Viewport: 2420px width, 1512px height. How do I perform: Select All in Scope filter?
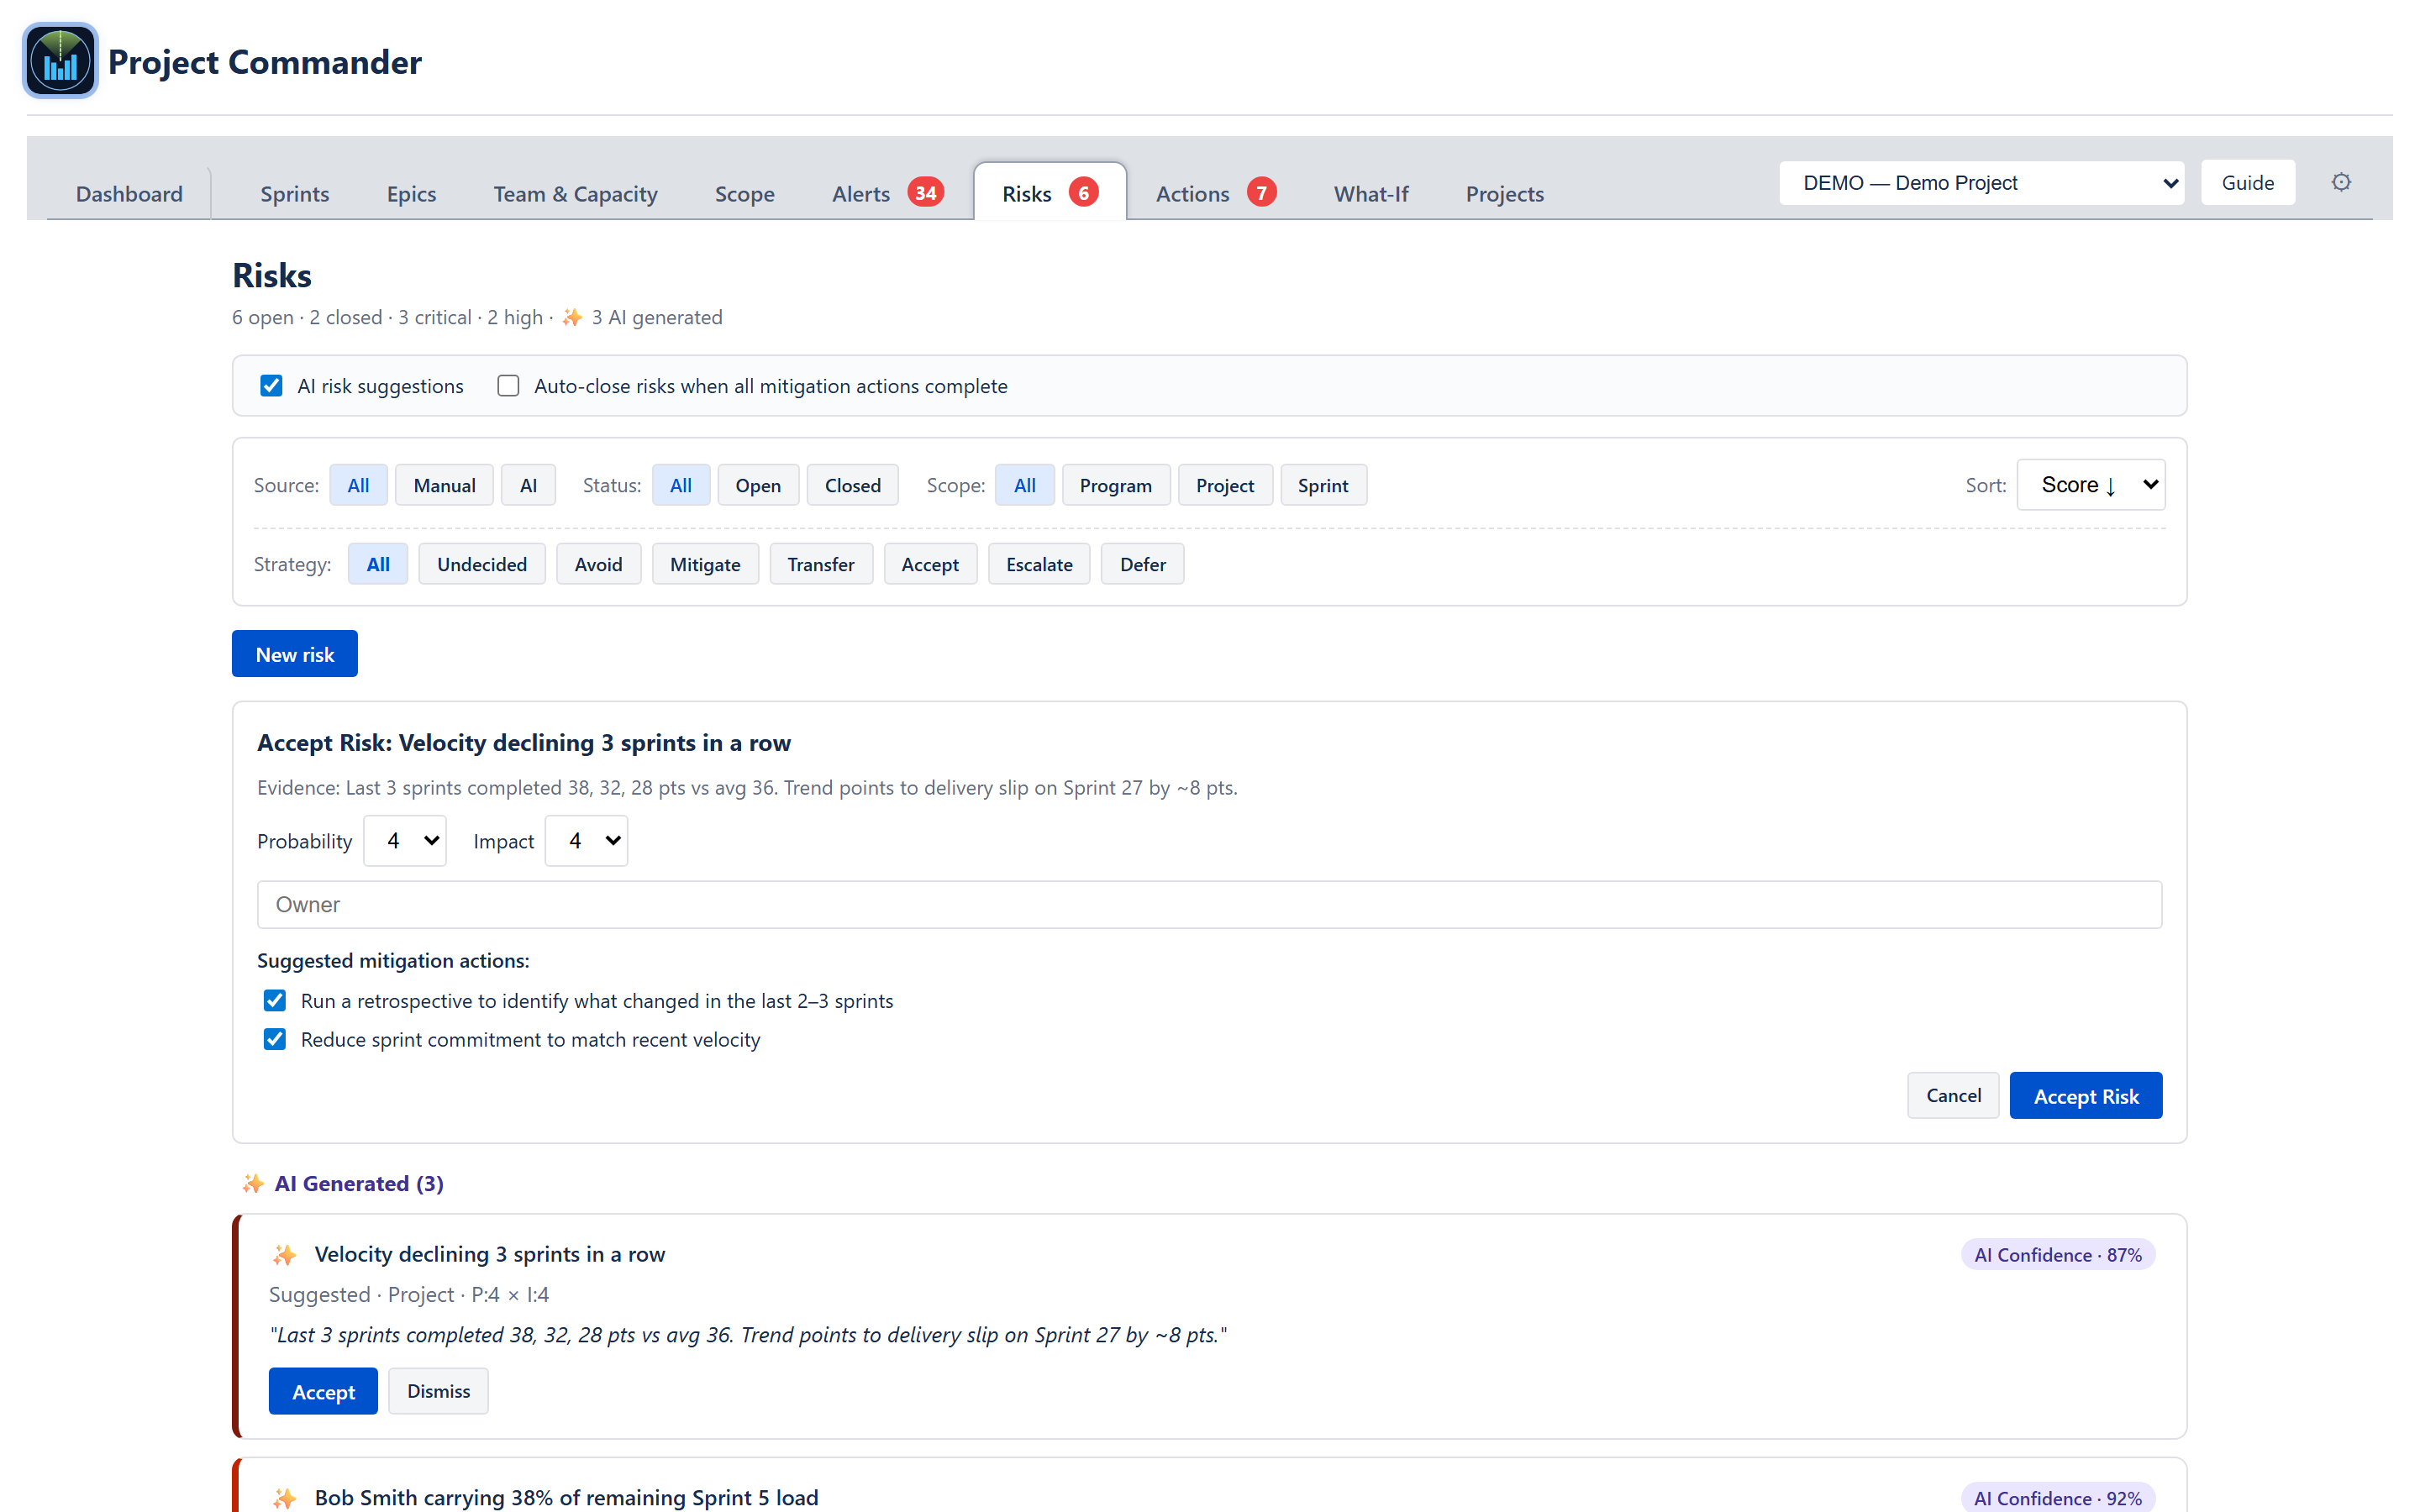(x=1024, y=485)
